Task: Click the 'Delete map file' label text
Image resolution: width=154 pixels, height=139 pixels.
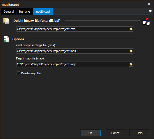Action: pyautogui.click(x=31, y=73)
